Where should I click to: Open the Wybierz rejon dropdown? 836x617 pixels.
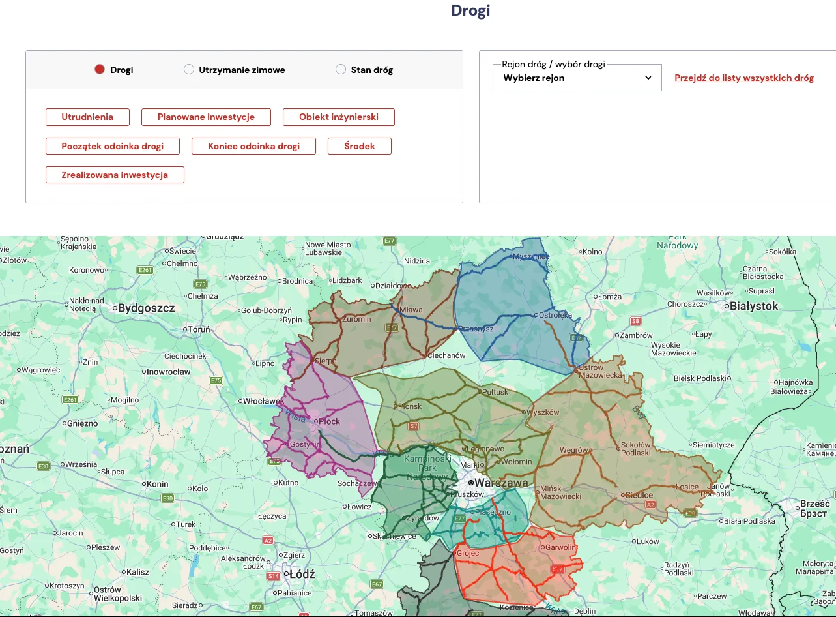click(577, 78)
